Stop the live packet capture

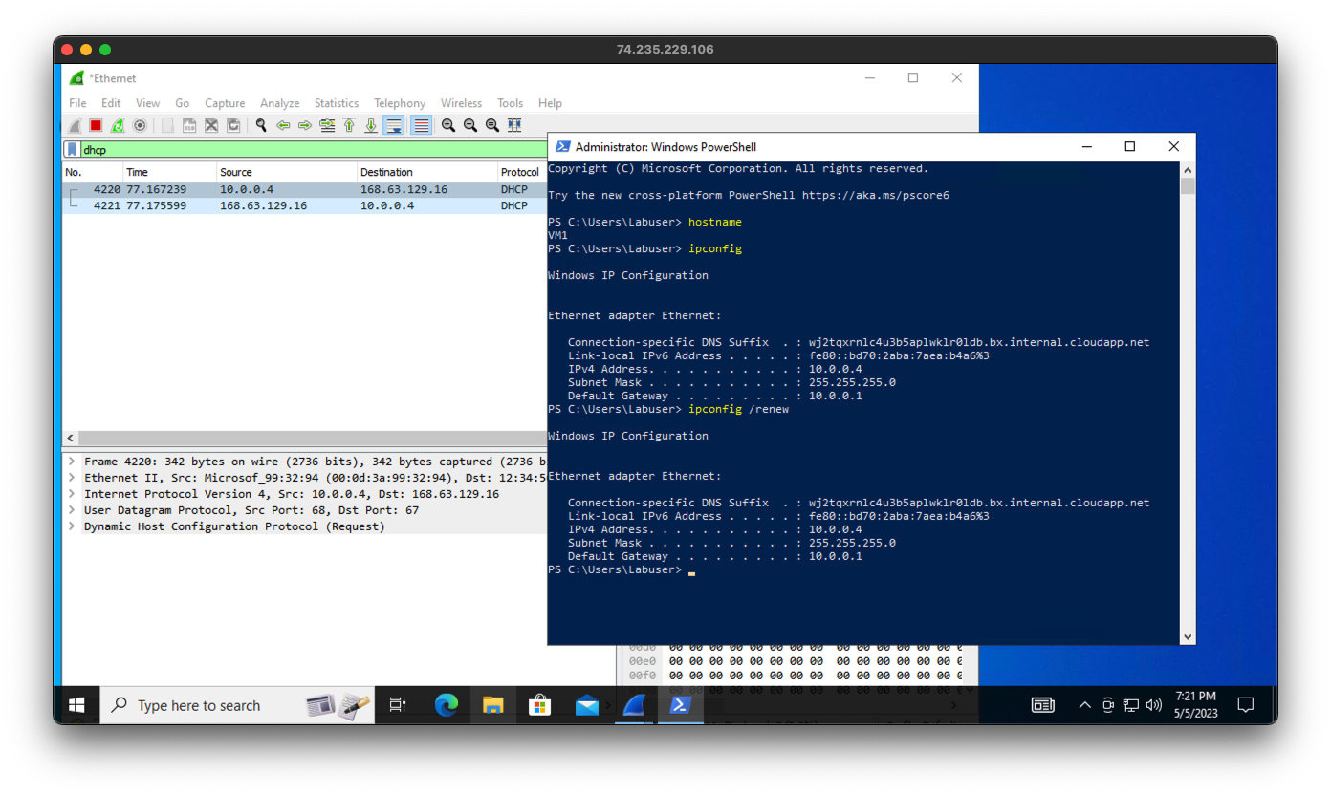point(96,125)
